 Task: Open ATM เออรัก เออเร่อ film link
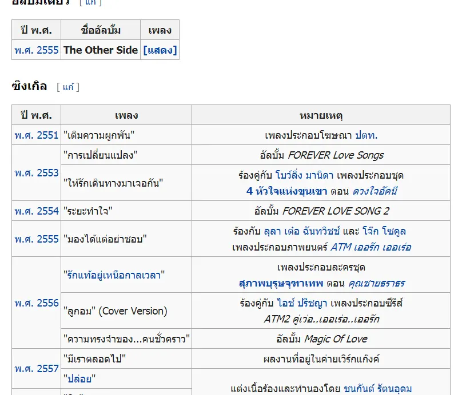pyautogui.click(x=371, y=247)
